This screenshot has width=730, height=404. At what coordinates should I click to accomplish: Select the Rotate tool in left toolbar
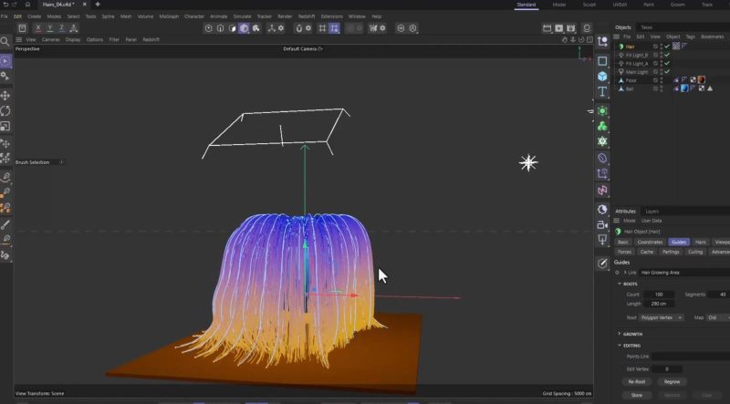pyautogui.click(x=5, y=110)
